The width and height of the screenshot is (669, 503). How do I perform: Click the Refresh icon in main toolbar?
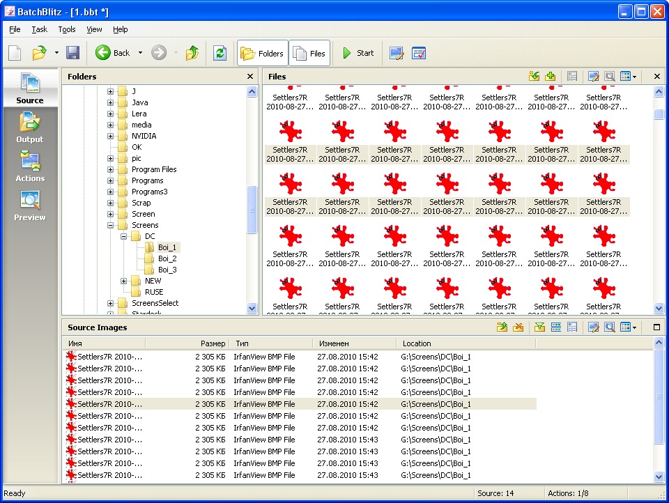coord(220,53)
